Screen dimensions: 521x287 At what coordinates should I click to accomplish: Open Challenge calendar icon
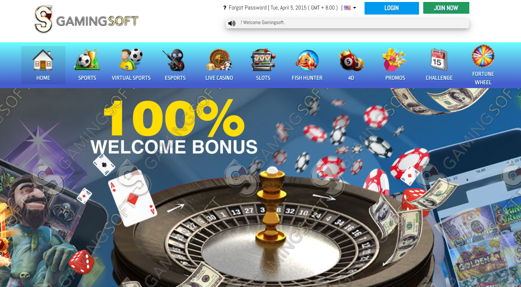(x=439, y=60)
